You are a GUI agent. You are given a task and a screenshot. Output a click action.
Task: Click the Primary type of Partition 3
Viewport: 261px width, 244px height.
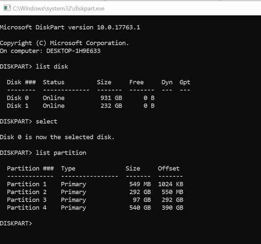[x=73, y=200]
